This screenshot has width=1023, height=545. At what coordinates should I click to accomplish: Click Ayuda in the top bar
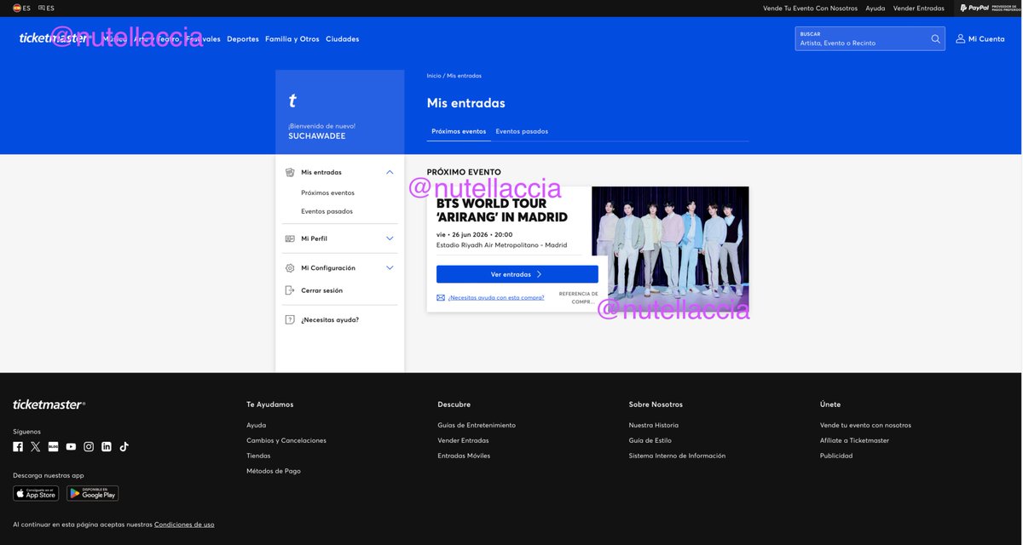pos(876,8)
